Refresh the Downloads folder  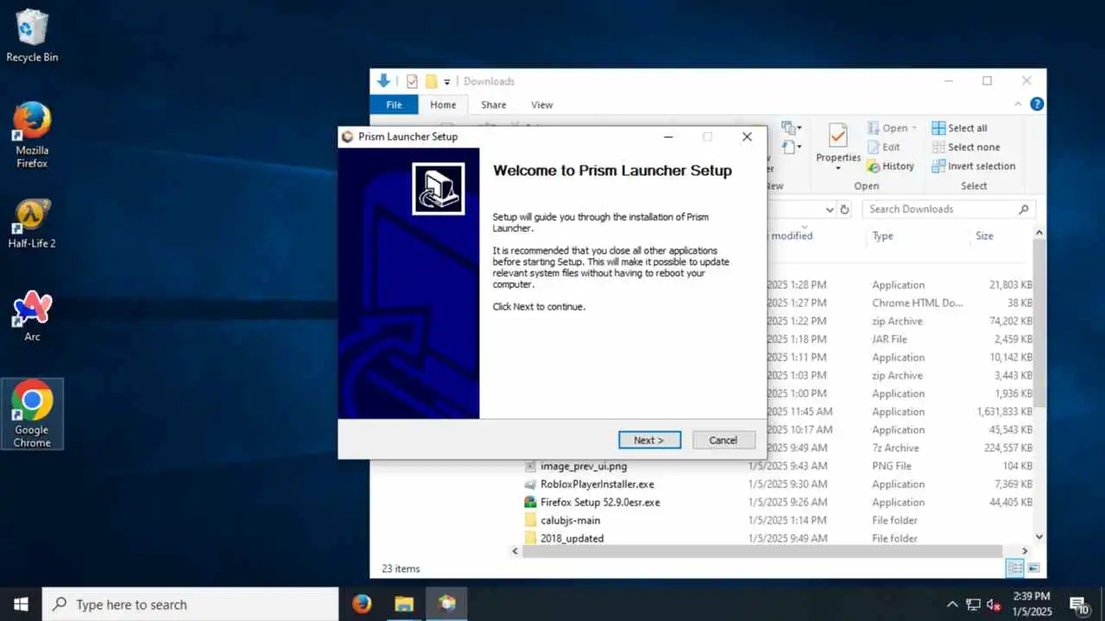coord(845,209)
